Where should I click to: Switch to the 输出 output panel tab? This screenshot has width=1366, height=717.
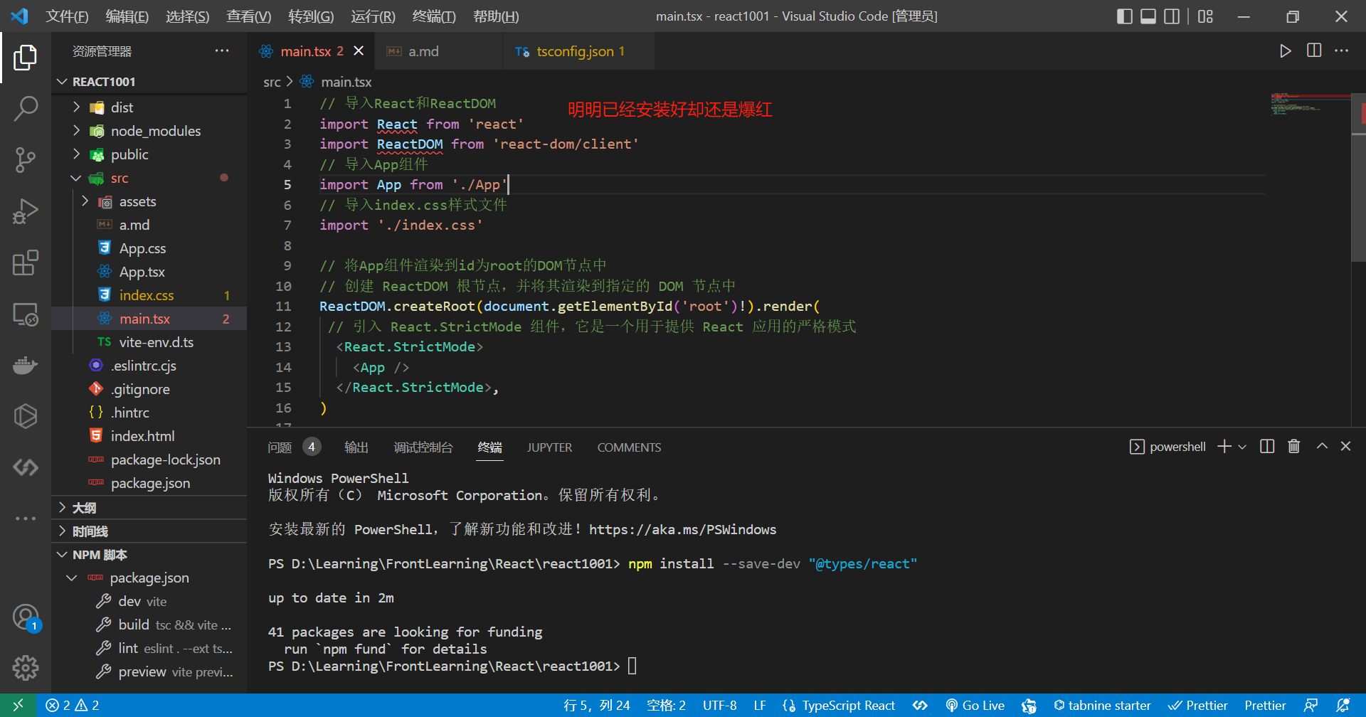(356, 447)
